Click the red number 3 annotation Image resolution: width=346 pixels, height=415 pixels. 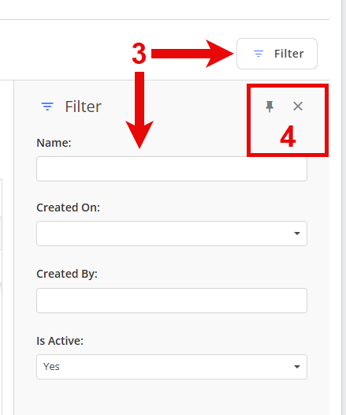(139, 54)
